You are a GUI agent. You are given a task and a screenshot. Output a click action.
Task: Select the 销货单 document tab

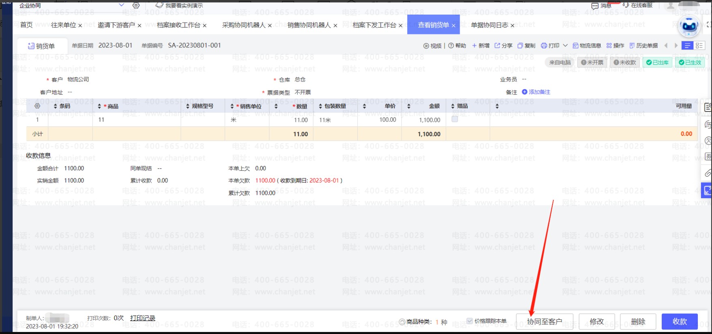tap(41, 46)
